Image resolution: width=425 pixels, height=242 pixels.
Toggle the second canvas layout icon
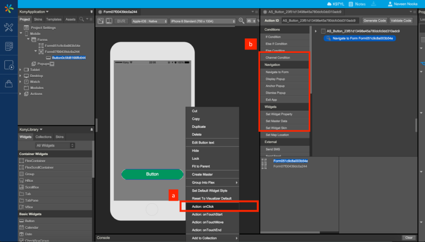pyautogui.click(x=109, y=21)
